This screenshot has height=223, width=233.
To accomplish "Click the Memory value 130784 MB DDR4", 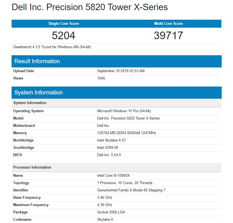I will tap(126, 133).
